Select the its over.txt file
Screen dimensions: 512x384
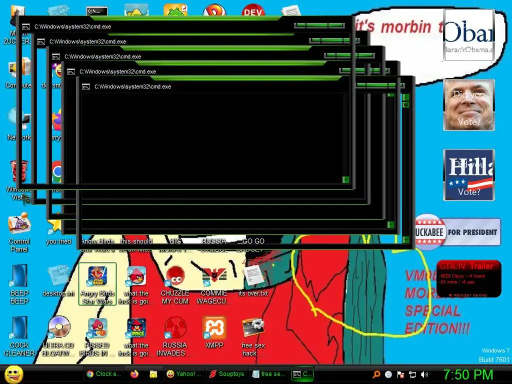coord(253,281)
